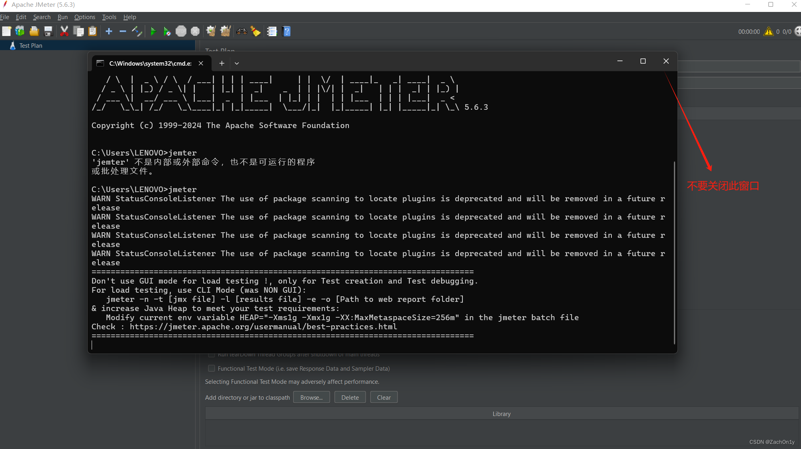The height and width of the screenshot is (449, 801).
Task: Click the Cut scissors icon
Action: pyautogui.click(x=64, y=31)
